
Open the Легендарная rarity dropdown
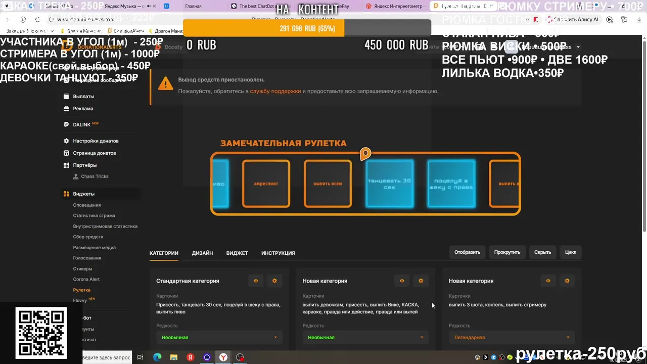pyautogui.click(x=512, y=337)
